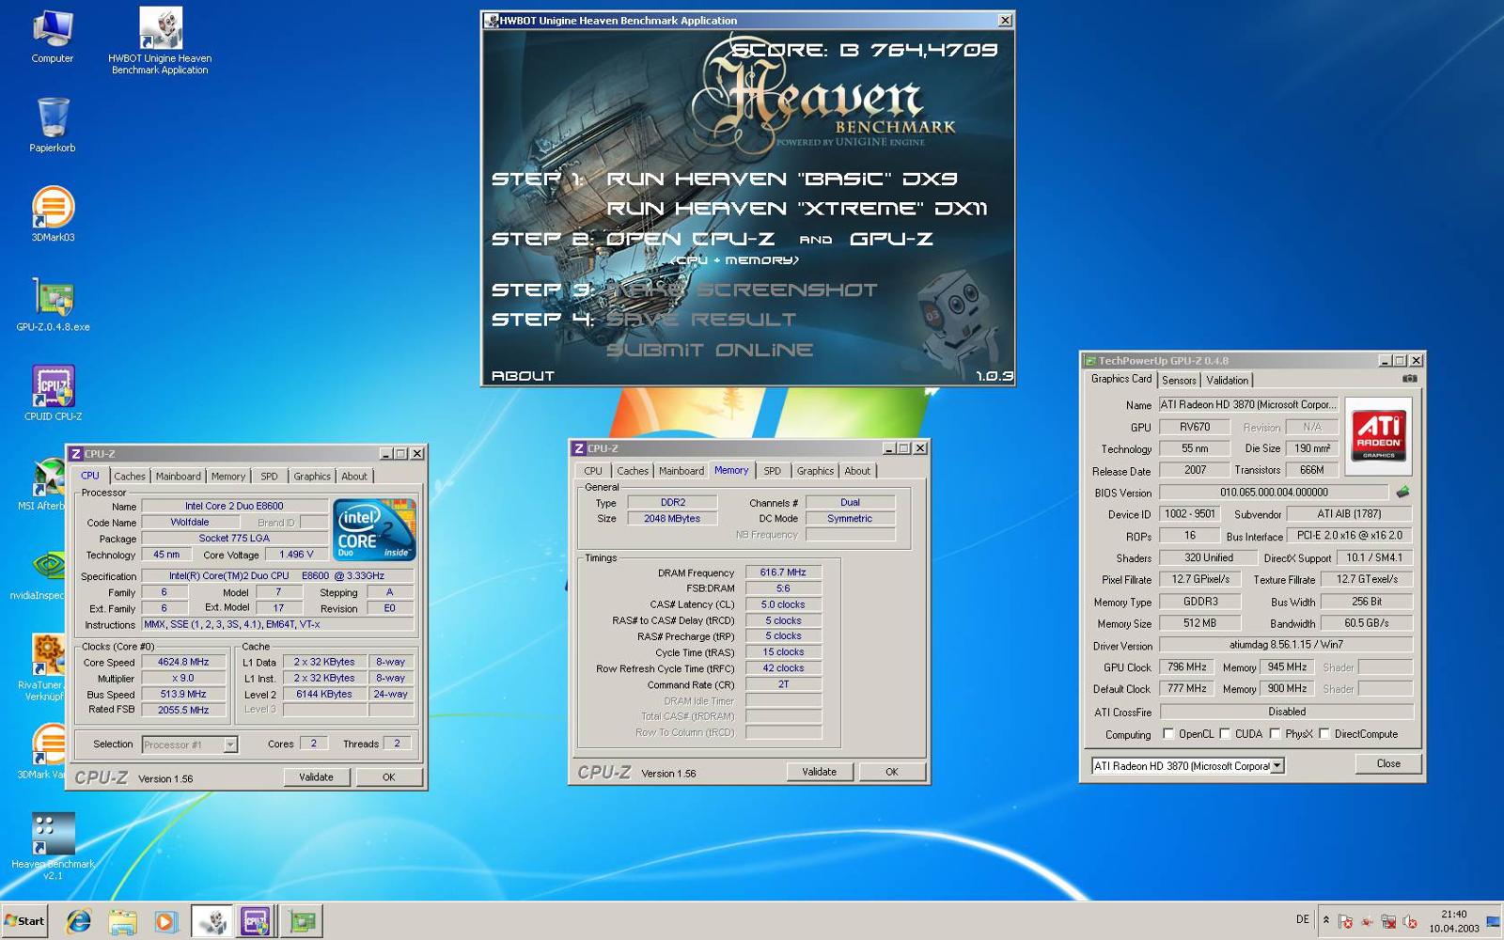Click Validate in the left CPU-Z window
1504x940 pixels.
click(316, 777)
